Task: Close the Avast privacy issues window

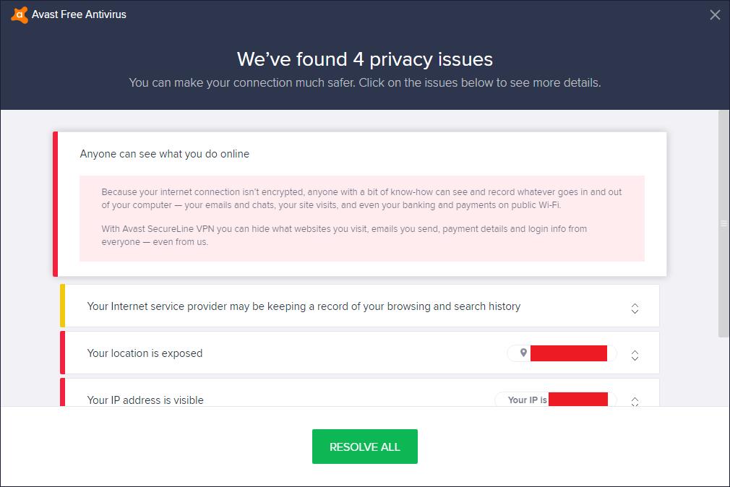Action: tap(715, 14)
